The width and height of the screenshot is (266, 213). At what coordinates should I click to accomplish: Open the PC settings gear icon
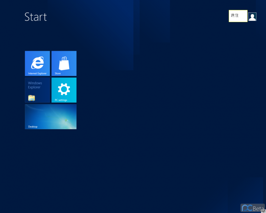(x=64, y=89)
